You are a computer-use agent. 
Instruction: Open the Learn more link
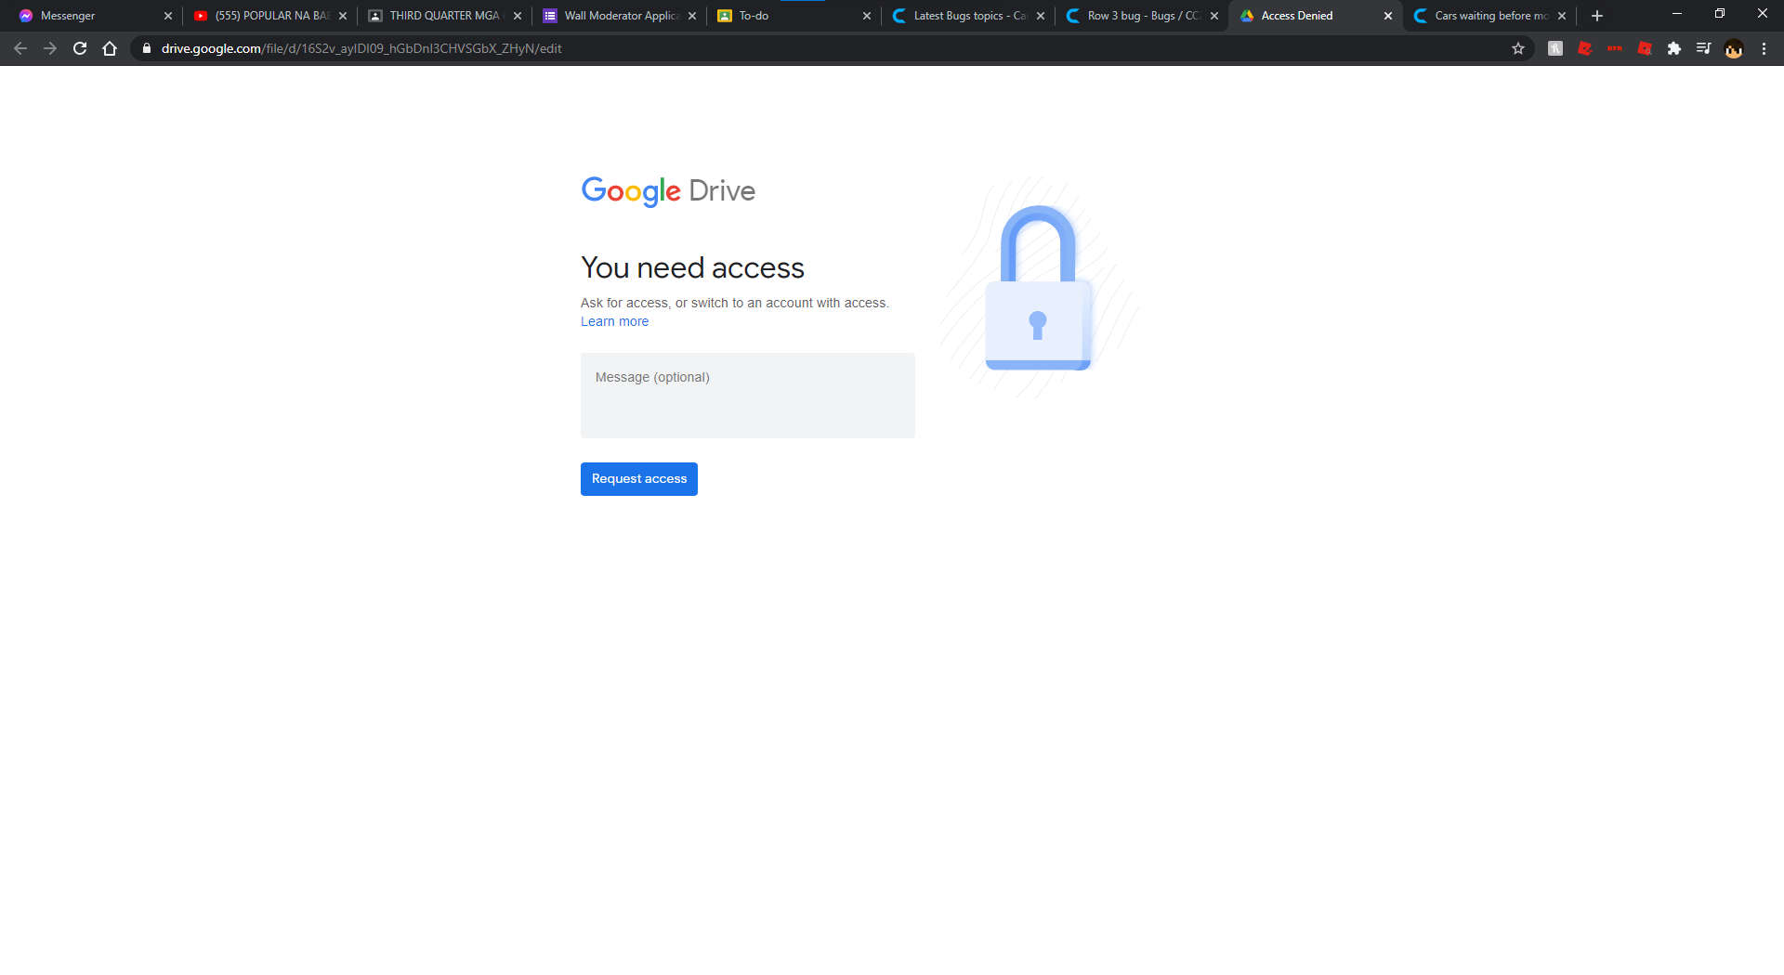point(614,321)
